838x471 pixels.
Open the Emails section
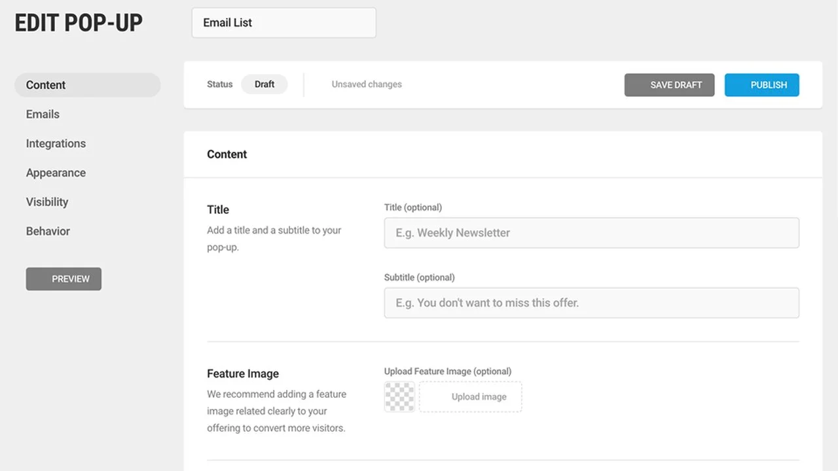(x=42, y=114)
